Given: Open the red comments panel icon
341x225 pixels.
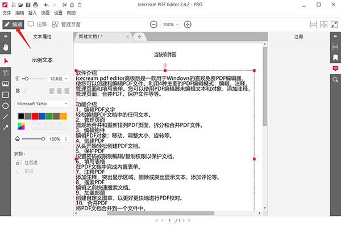Looking at the screenshot, I should [x=335, y=69].
